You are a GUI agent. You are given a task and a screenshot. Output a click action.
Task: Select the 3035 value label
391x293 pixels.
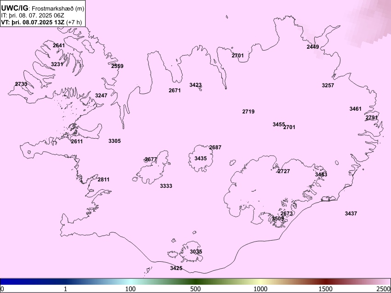click(x=196, y=252)
